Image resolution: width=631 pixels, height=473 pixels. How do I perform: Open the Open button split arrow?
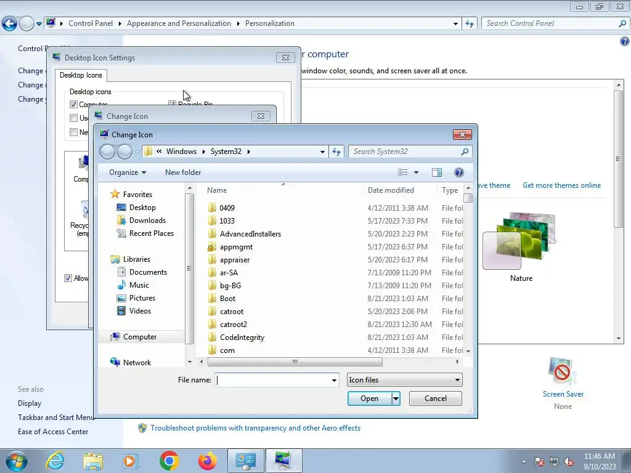coord(396,398)
